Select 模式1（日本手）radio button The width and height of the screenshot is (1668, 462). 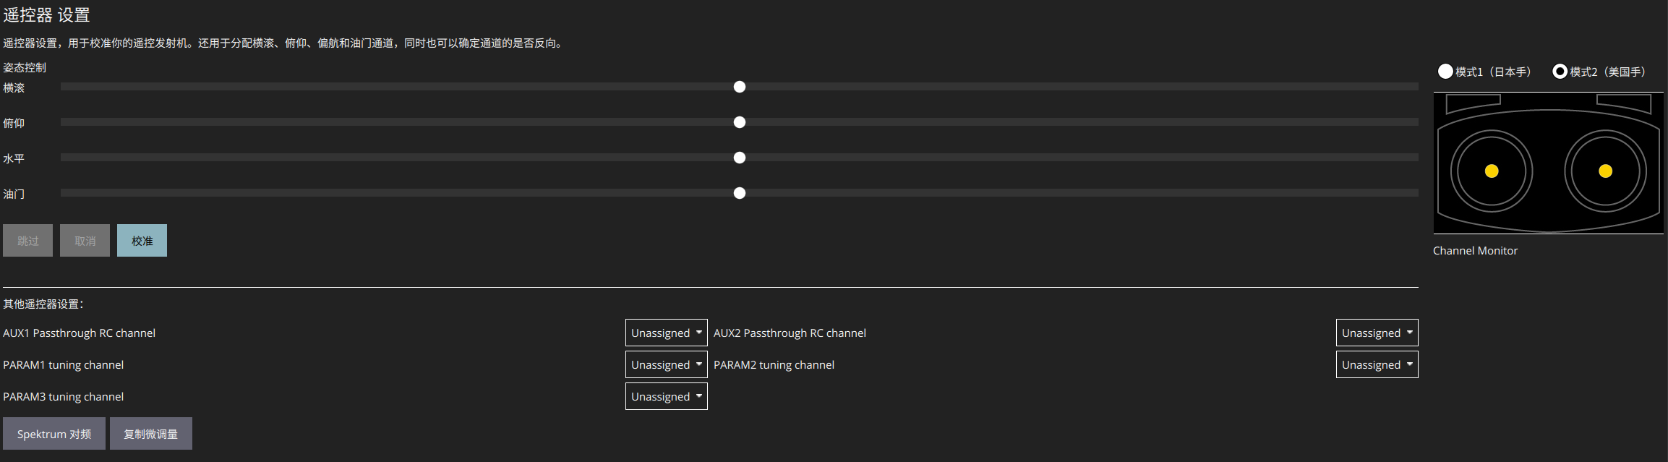coord(1445,72)
